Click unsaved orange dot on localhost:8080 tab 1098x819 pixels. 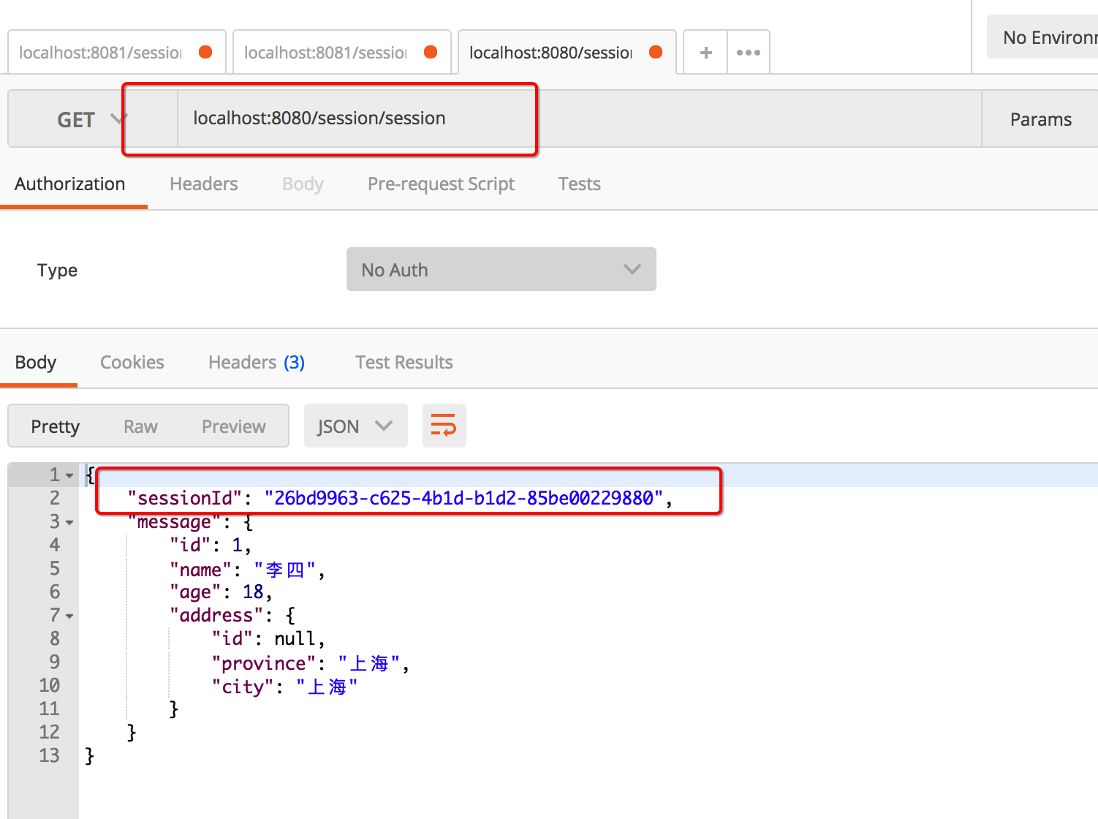pyautogui.click(x=656, y=52)
